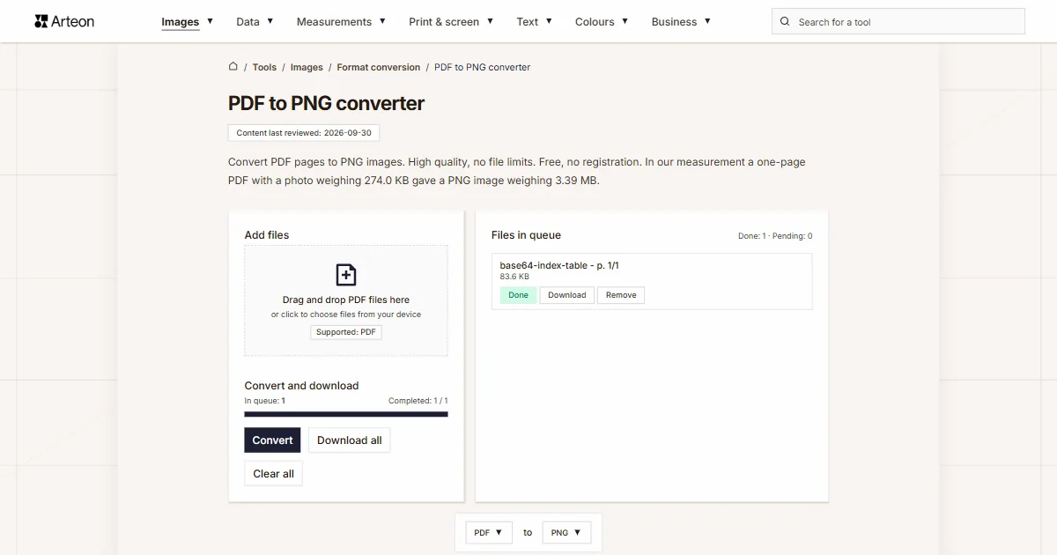Click the Clear all button

click(x=273, y=473)
